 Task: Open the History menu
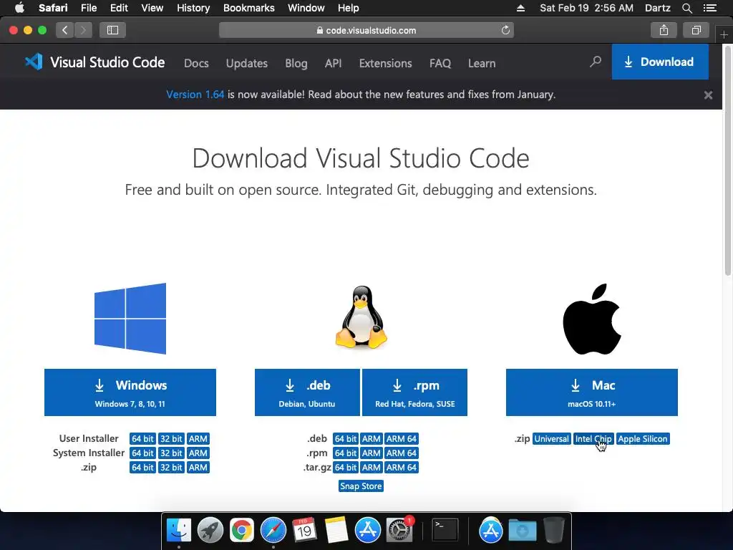[x=193, y=8]
